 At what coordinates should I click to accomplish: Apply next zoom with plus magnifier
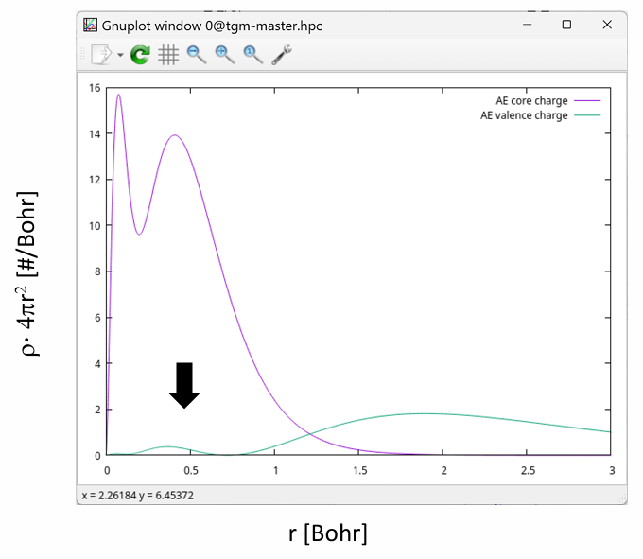point(225,56)
